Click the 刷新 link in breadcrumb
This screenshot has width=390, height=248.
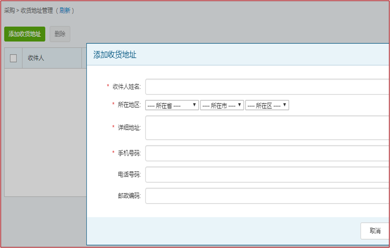(x=65, y=11)
